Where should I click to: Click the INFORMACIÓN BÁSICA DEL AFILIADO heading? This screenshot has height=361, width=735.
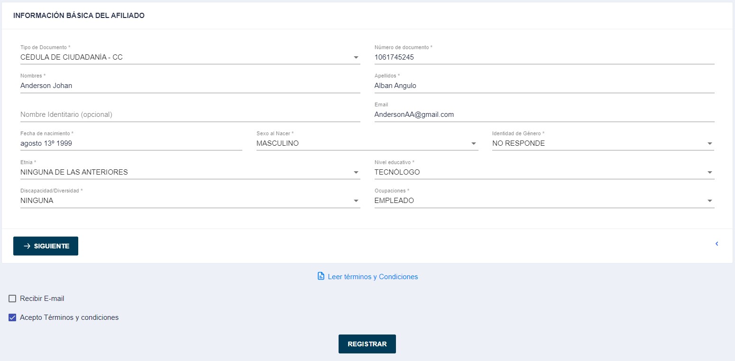[x=79, y=16]
